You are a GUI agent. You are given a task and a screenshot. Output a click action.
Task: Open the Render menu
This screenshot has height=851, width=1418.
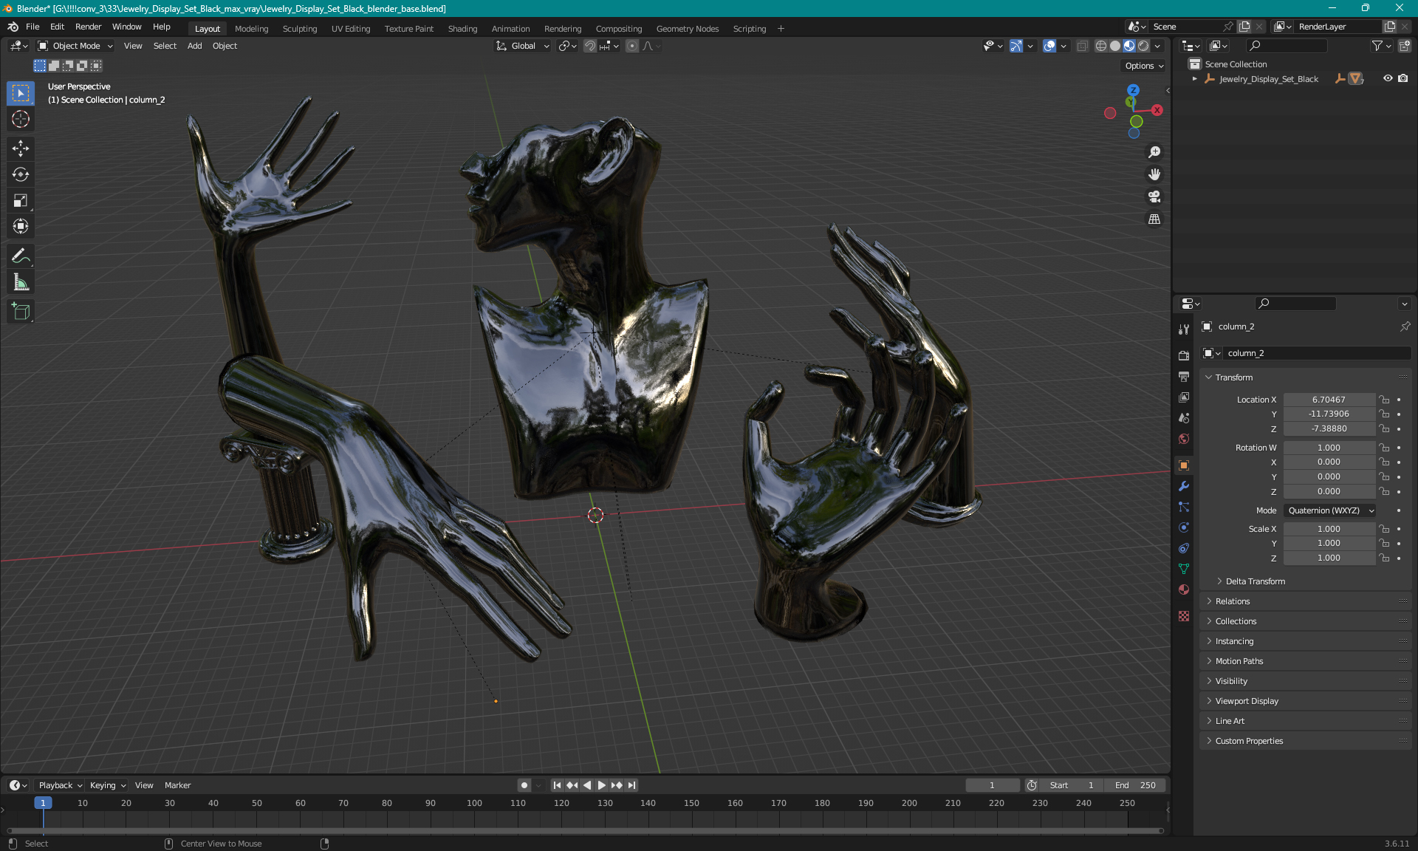(x=88, y=27)
